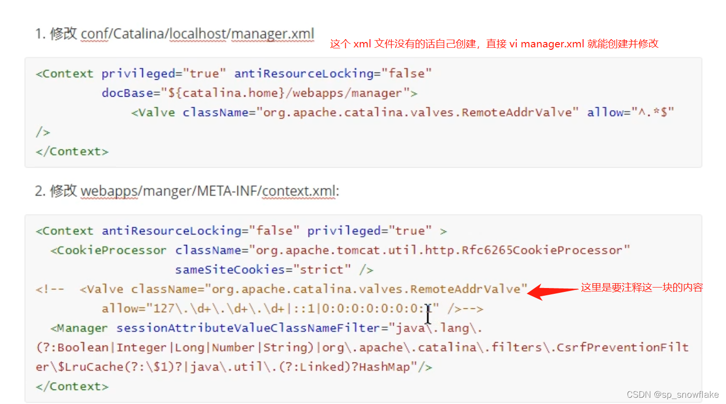
Task: Click the line ending HashMap"/>
Action: [234, 367]
